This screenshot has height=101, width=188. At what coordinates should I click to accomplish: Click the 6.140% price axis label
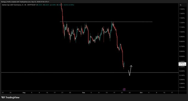point(182,75)
